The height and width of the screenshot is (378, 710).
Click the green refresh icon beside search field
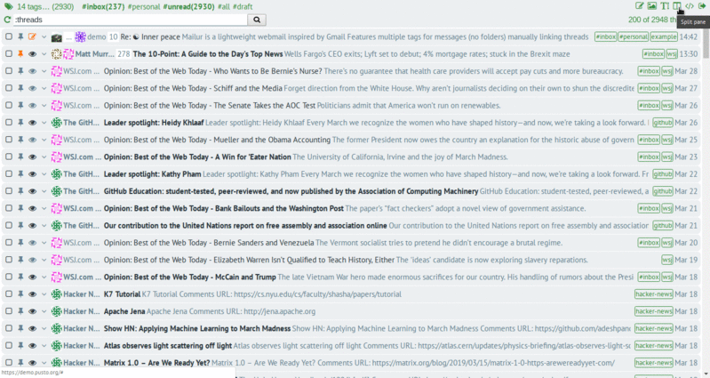(x=7, y=20)
